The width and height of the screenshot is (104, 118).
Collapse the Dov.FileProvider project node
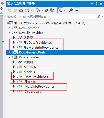pyautogui.click(x=9, y=33)
